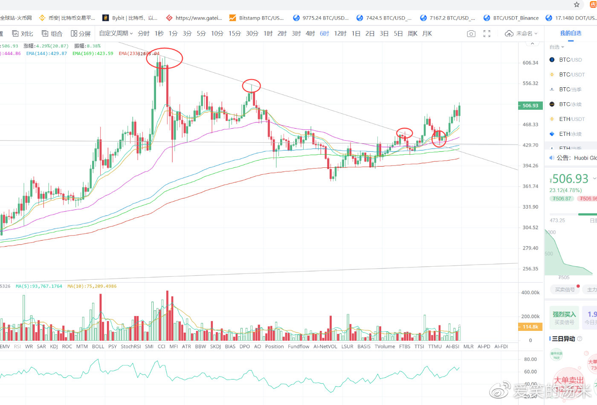Select ETH/USDT in the watchlist
Screen dimensions: 597x405
click(572, 119)
